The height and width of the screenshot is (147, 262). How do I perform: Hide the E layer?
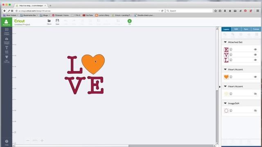tap(255, 49)
